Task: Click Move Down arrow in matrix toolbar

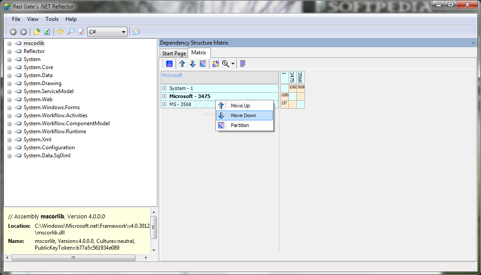Action: point(193,64)
